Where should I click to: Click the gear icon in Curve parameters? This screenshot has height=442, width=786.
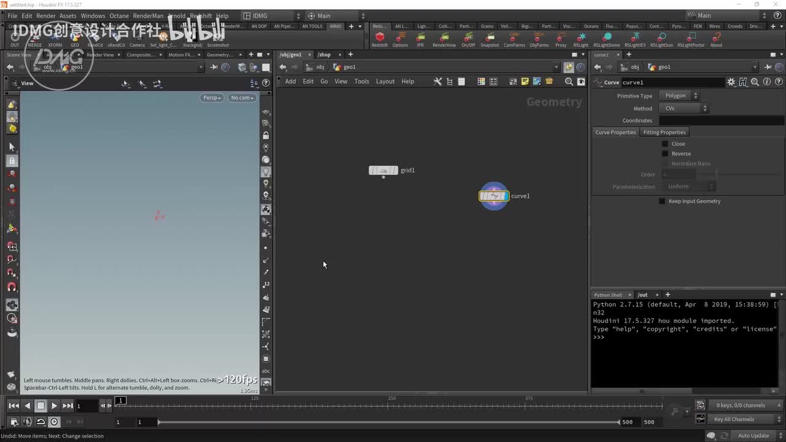[x=731, y=82]
